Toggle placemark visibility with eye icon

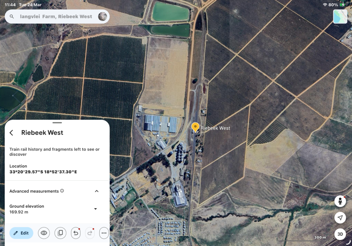pos(44,233)
